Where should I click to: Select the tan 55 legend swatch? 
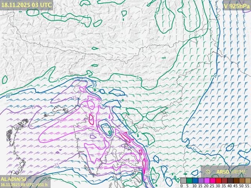[x=247, y=181]
